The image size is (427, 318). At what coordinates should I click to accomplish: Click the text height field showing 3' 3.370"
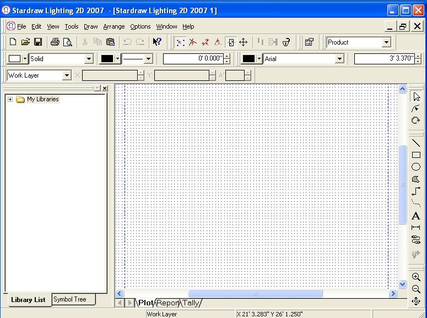(x=385, y=58)
